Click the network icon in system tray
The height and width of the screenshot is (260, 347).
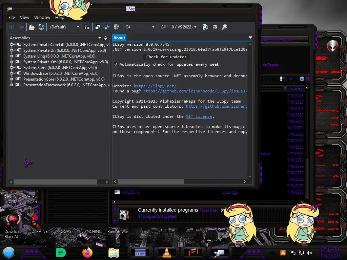pyautogui.click(x=301, y=253)
